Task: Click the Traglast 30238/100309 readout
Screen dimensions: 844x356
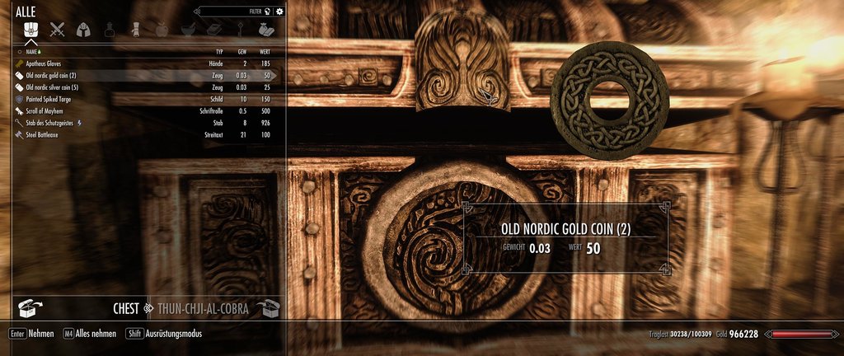Action: coord(680,335)
